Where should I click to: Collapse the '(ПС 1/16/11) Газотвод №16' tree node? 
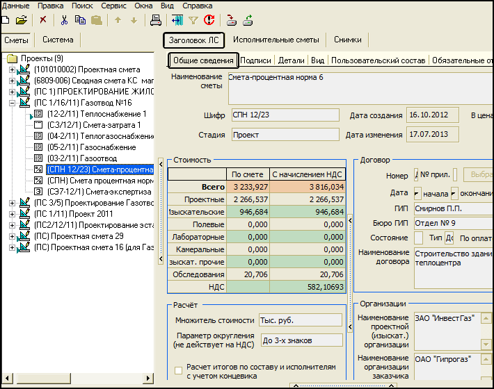click(x=13, y=103)
